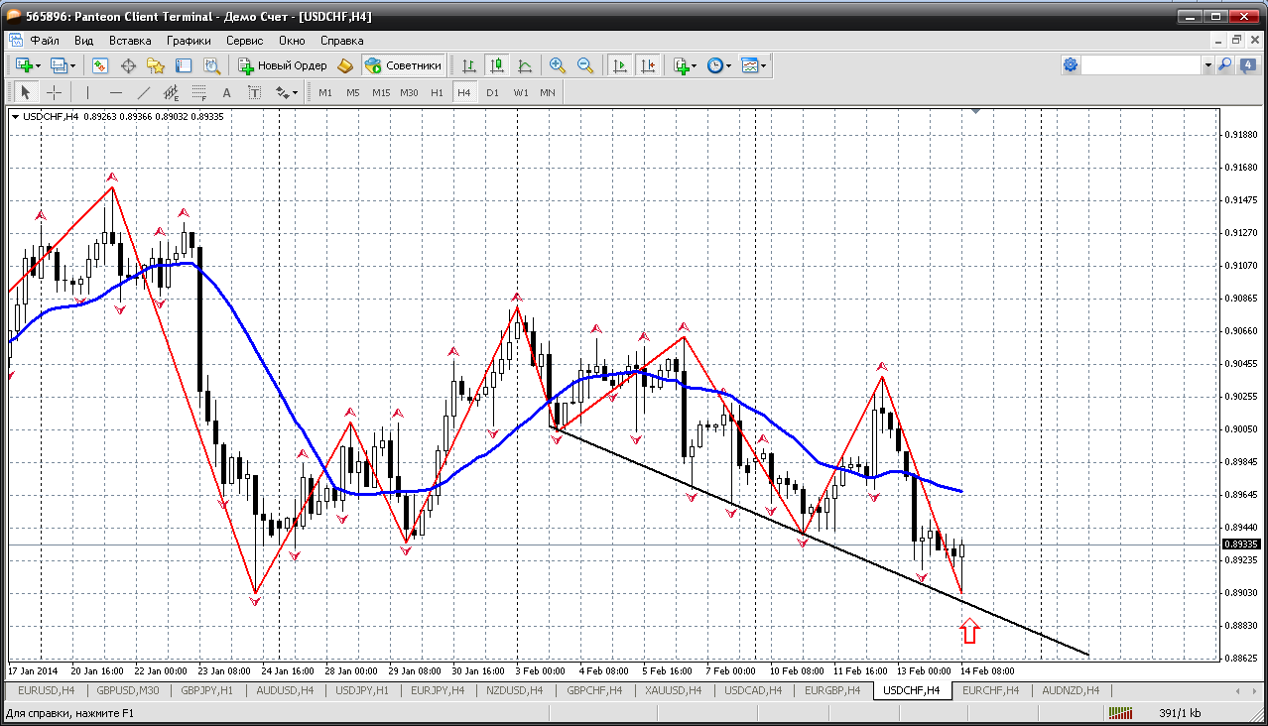Switch to the AUDNZD,H4 chart tab

pyautogui.click(x=1071, y=690)
